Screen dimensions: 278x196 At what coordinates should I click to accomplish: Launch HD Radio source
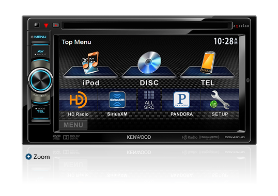(78, 100)
